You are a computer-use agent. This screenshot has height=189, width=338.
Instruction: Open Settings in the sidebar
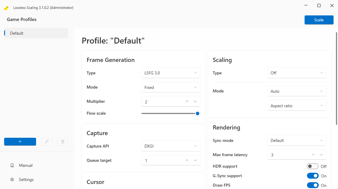26,180
